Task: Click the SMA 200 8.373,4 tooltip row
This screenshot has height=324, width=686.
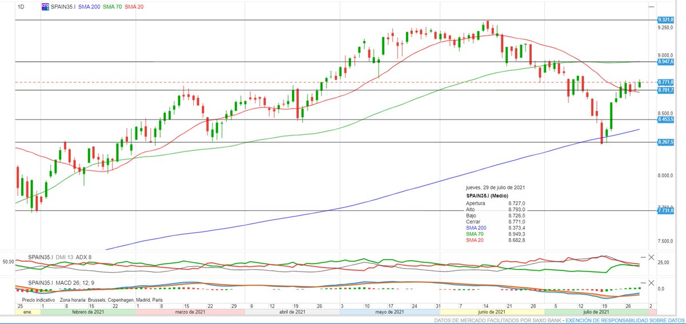Action: point(496,227)
